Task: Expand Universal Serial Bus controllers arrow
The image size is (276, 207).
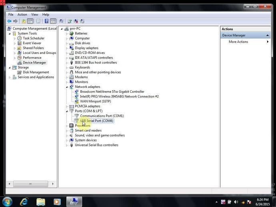Action: [x=67, y=145]
